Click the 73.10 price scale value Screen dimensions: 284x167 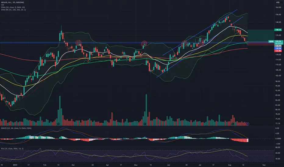(278, 124)
